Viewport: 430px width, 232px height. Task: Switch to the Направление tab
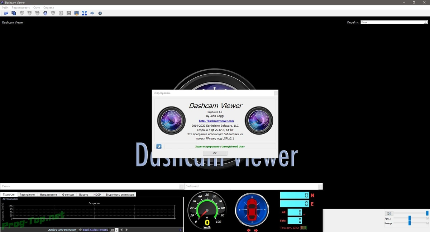[48, 195]
